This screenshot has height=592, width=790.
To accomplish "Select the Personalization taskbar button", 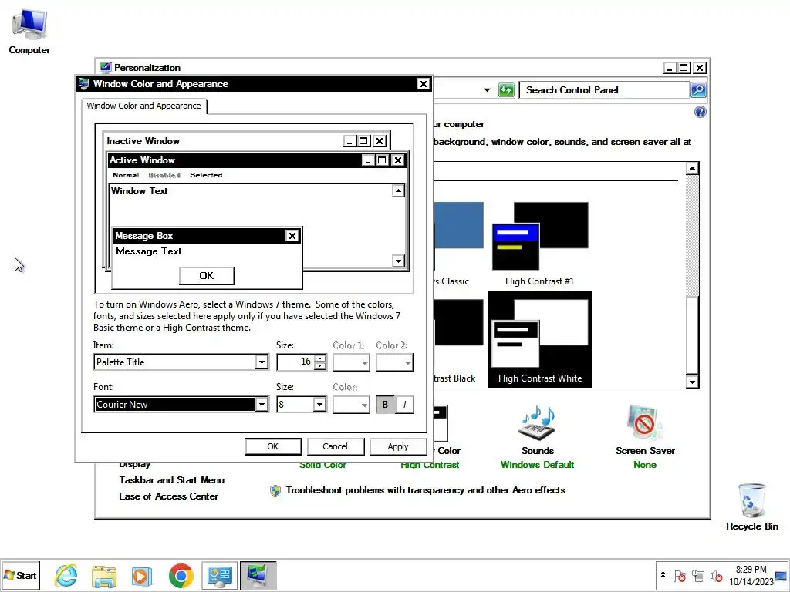I will pos(258,575).
